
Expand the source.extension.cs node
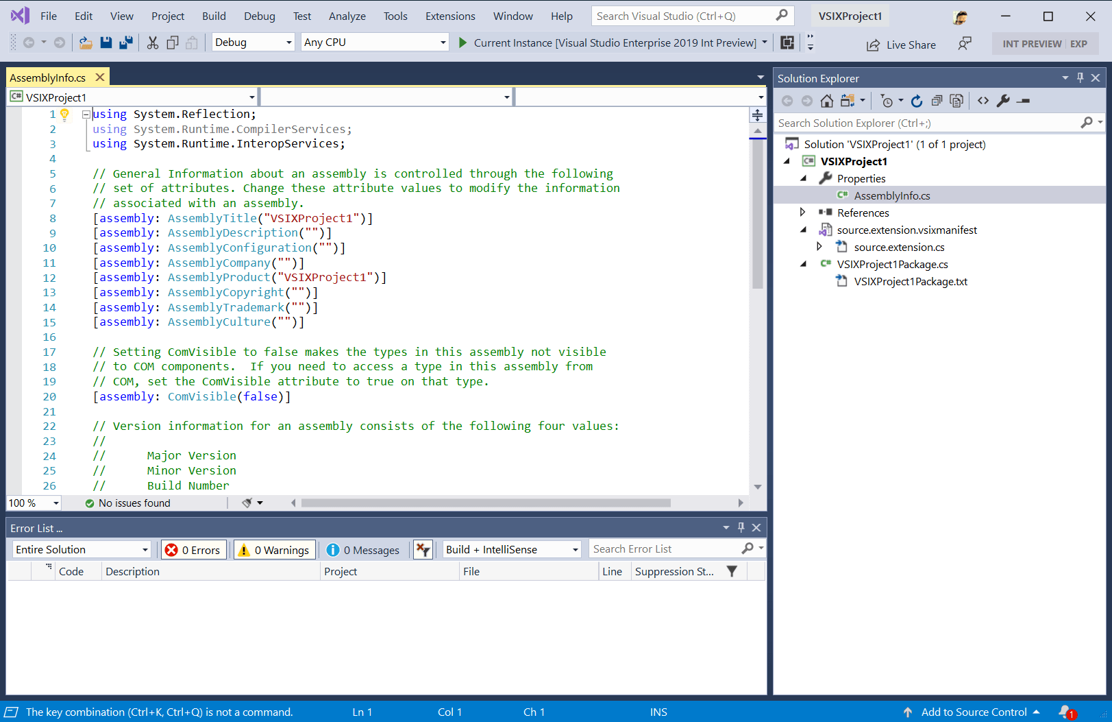[820, 247]
